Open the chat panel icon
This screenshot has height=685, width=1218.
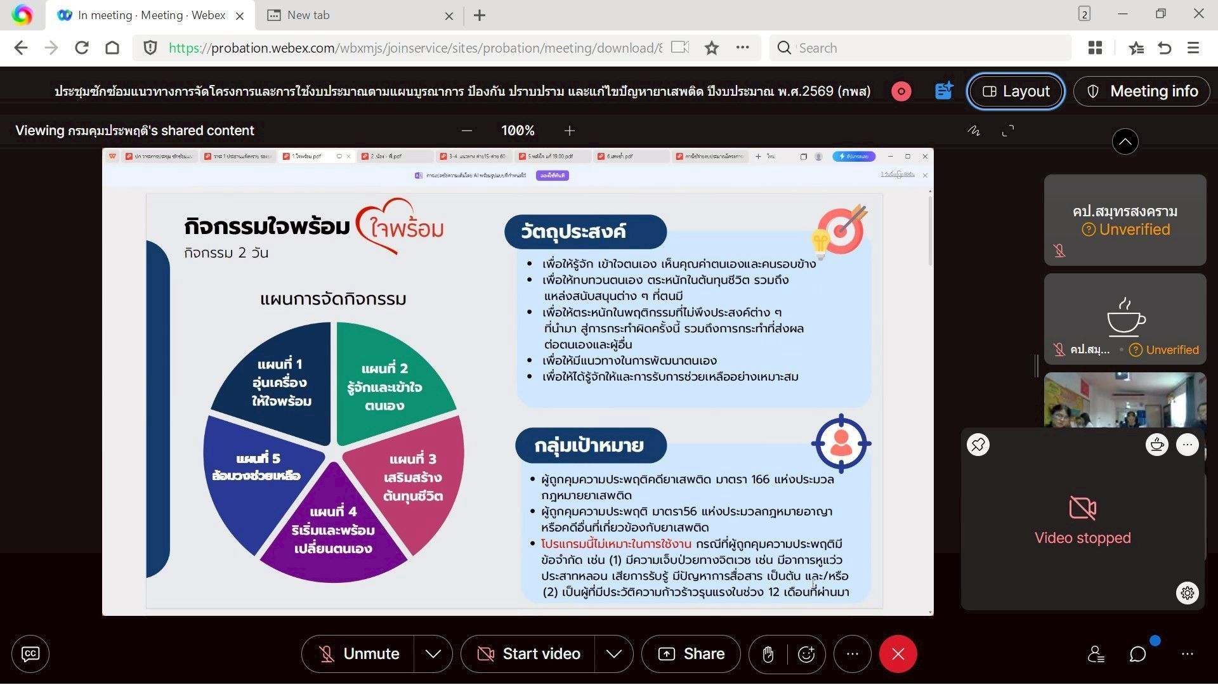point(1137,654)
